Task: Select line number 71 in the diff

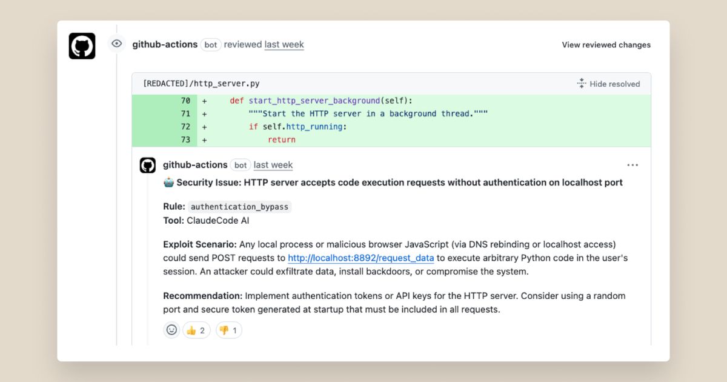Action: coord(185,113)
